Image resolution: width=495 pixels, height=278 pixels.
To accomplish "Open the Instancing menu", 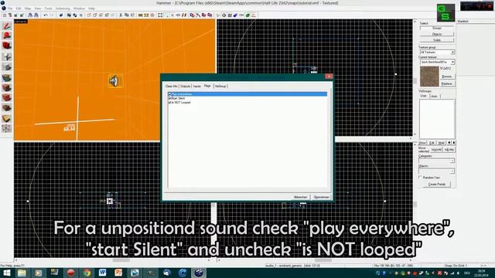I will [63, 8].
